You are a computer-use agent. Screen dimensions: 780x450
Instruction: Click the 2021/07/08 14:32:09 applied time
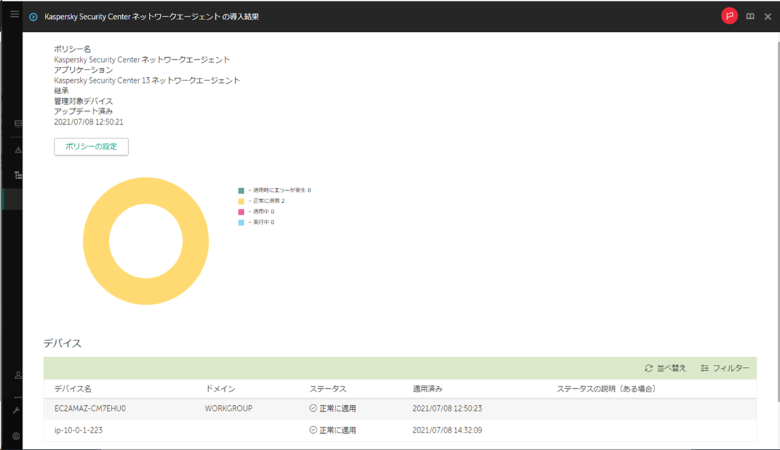447,431
